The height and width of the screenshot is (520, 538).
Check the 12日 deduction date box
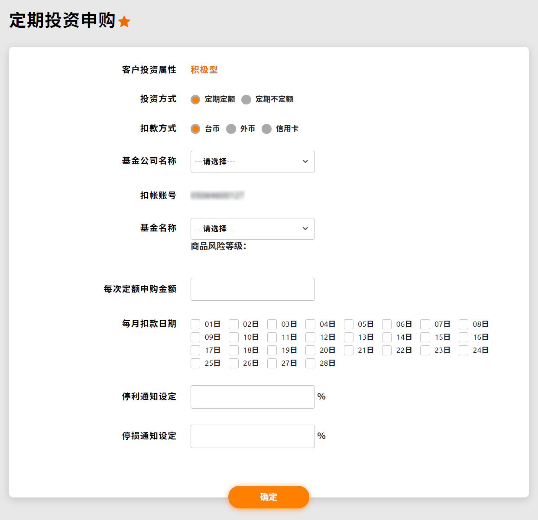[310, 338]
